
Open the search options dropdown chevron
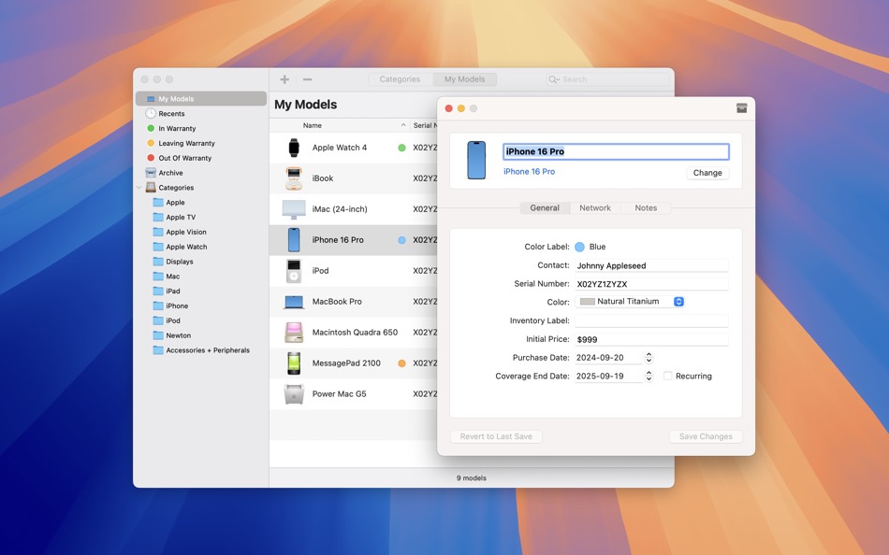559,79
